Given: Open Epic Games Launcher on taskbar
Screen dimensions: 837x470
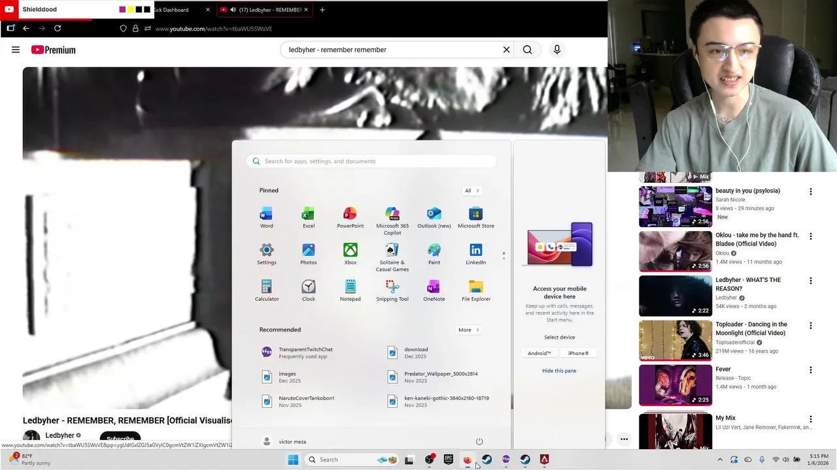Looking at the screenshot, I should 449,460.
